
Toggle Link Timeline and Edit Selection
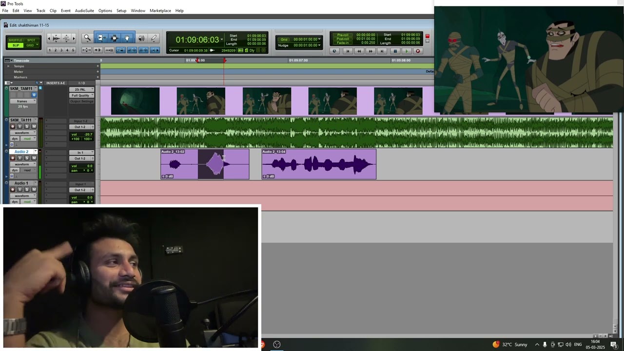(x=132, y=50)
